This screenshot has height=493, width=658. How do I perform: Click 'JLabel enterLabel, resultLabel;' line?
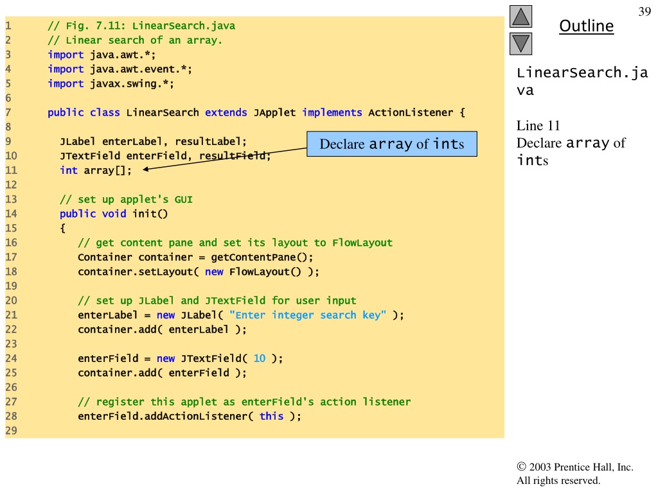(x=153, y=142)
